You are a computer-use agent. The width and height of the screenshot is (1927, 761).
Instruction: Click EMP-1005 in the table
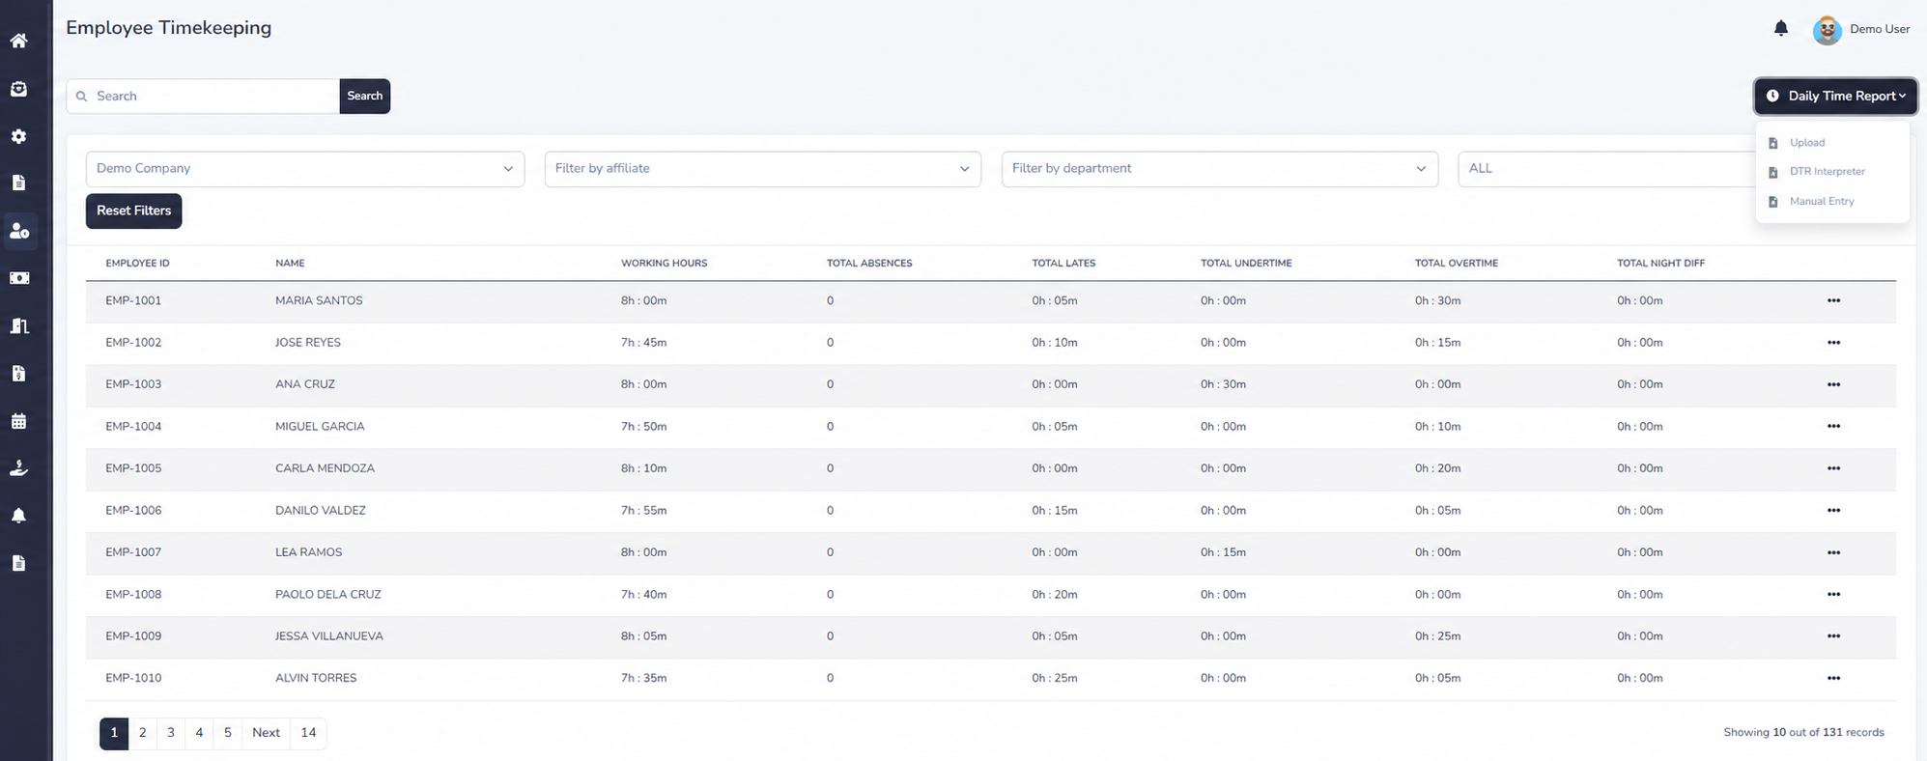point(133,468)
